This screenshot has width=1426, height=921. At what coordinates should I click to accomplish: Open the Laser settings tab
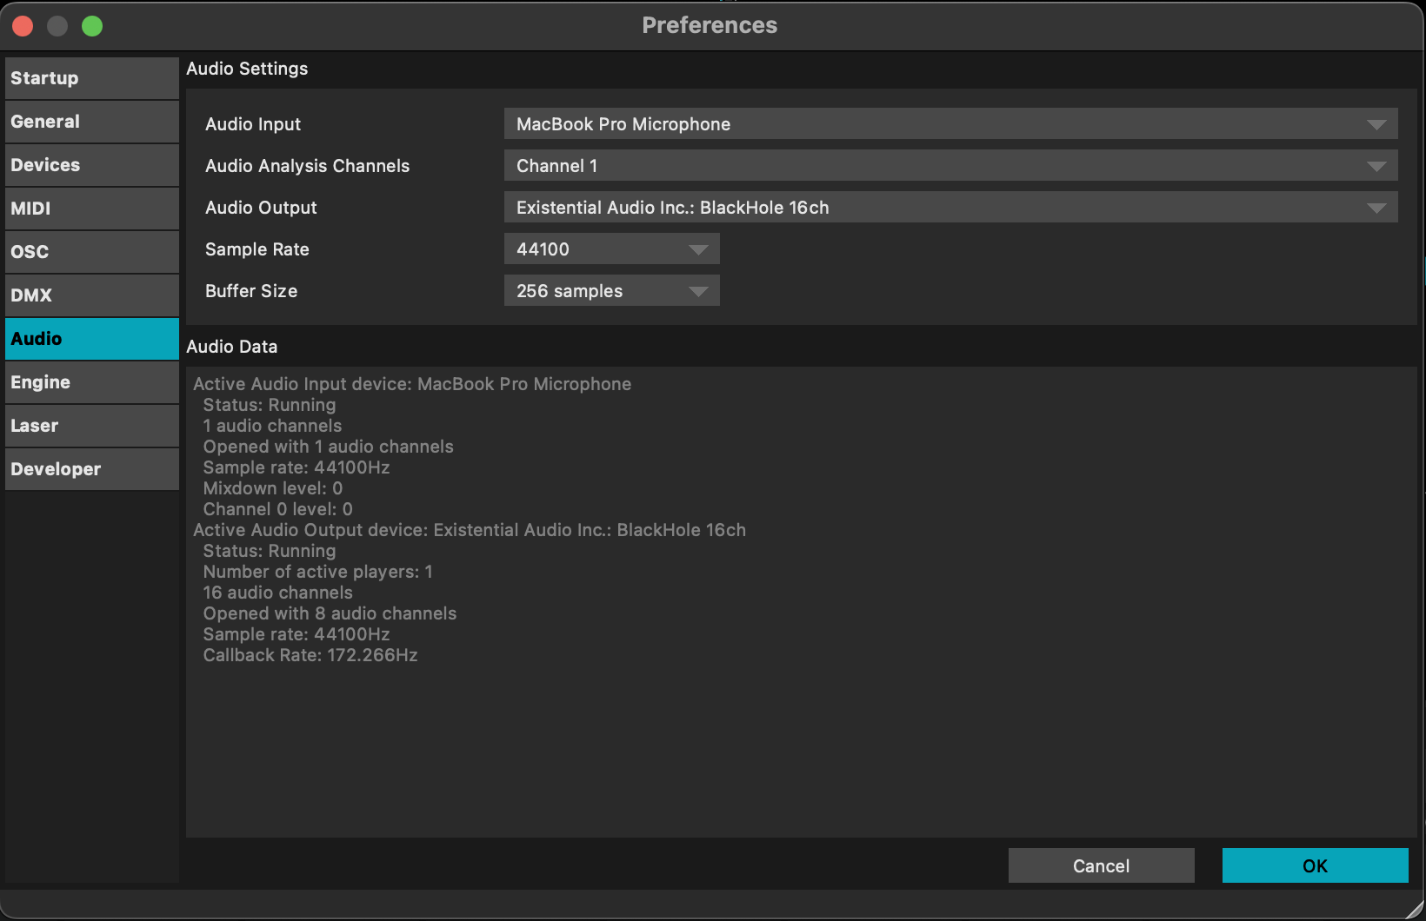pyautogui.click(x=91, y=426)
